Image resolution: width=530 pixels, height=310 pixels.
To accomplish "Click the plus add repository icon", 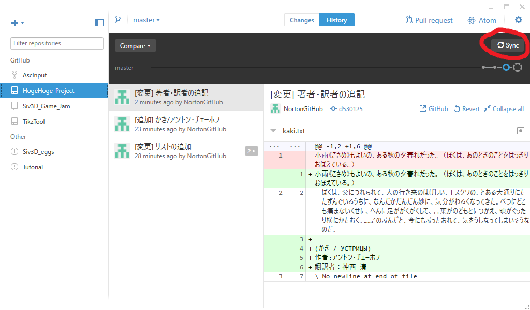I will click(x=15, y=23).
